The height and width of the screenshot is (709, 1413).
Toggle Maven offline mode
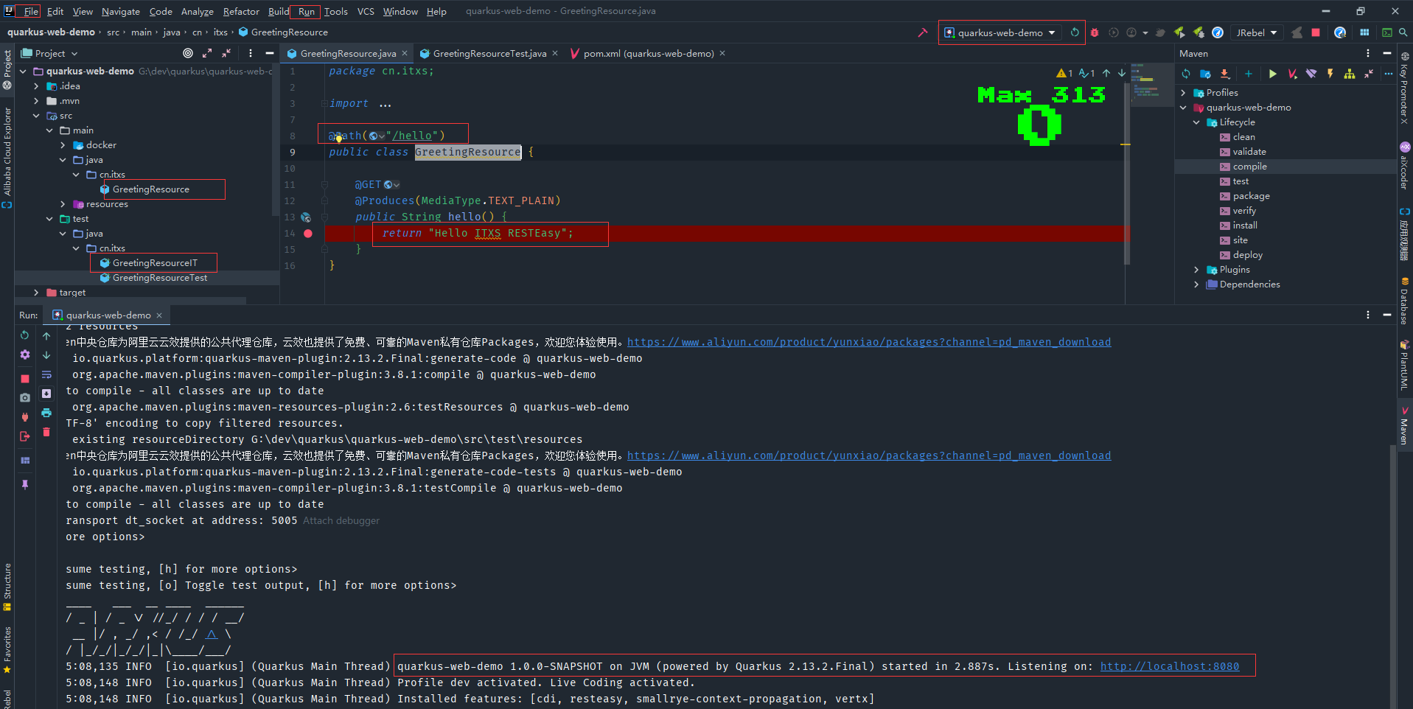1311,74
